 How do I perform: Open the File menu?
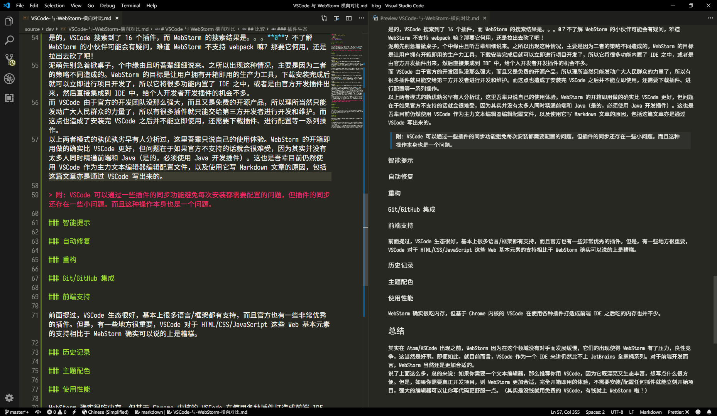[x=20, y=5]
